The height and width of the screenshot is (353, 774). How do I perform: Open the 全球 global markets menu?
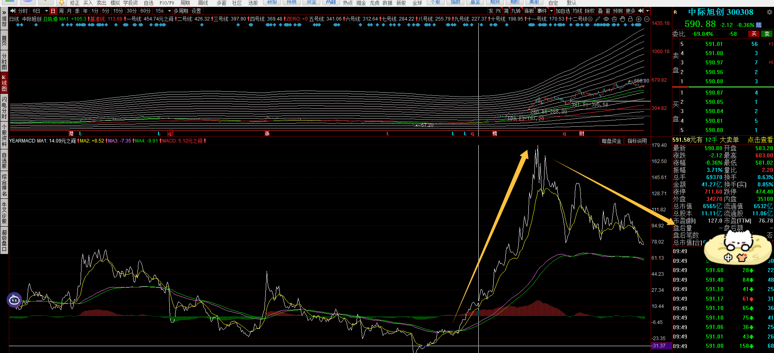pos(417,3)
